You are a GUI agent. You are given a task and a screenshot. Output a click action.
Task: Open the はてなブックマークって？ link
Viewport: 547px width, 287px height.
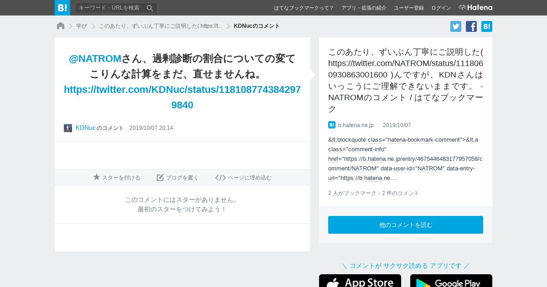tap(304, 8)
